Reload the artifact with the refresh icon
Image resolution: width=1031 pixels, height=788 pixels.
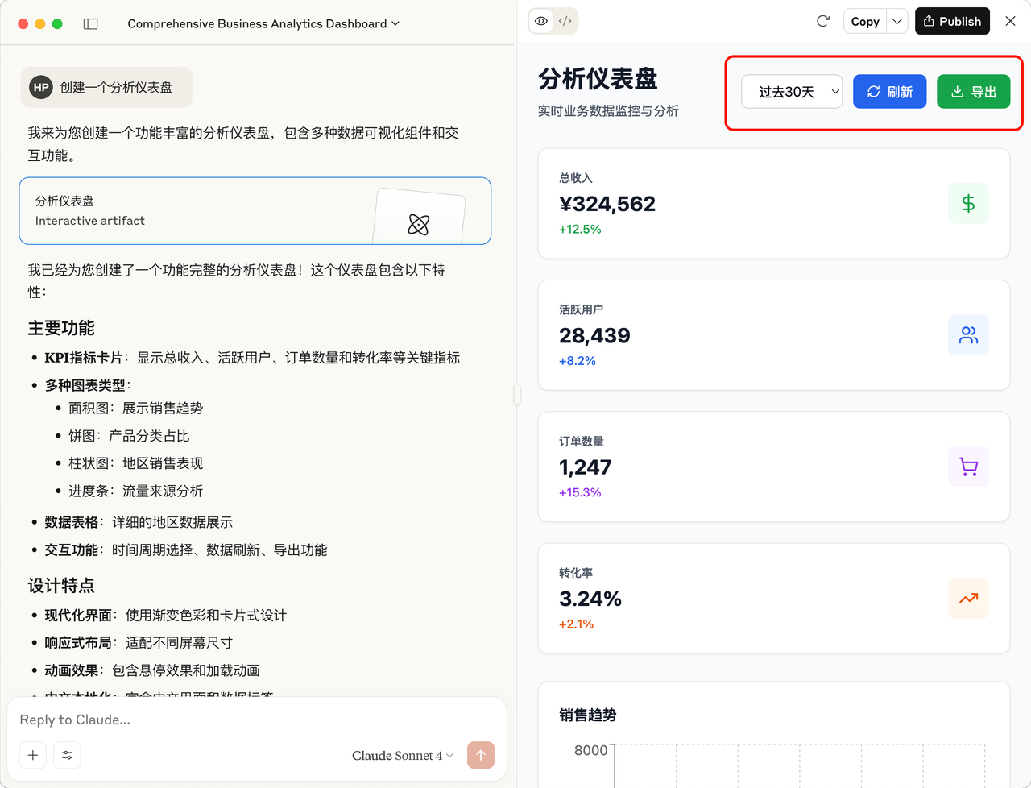[x=823, y=21]
